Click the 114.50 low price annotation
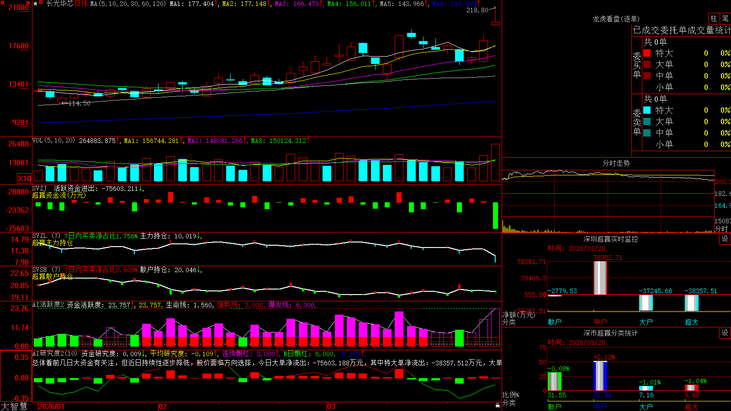The width and height of the screenshot is (731, 411). pos(79,103)
